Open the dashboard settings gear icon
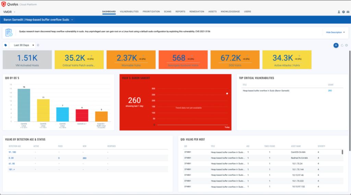The width and height of the screenshot is (351, 195). point(346,45)
